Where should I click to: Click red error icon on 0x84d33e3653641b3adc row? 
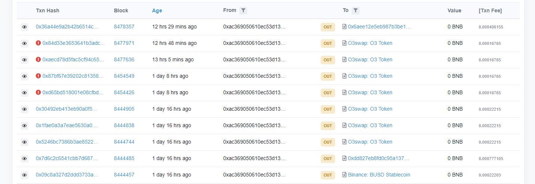pyautogui.click(x=38, y=43)
